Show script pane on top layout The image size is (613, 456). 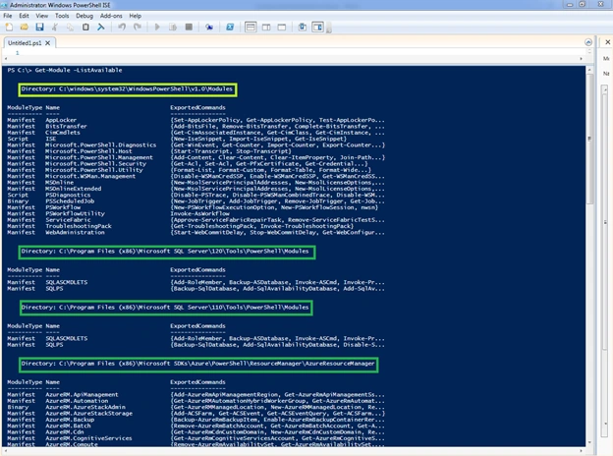[251, 27]
